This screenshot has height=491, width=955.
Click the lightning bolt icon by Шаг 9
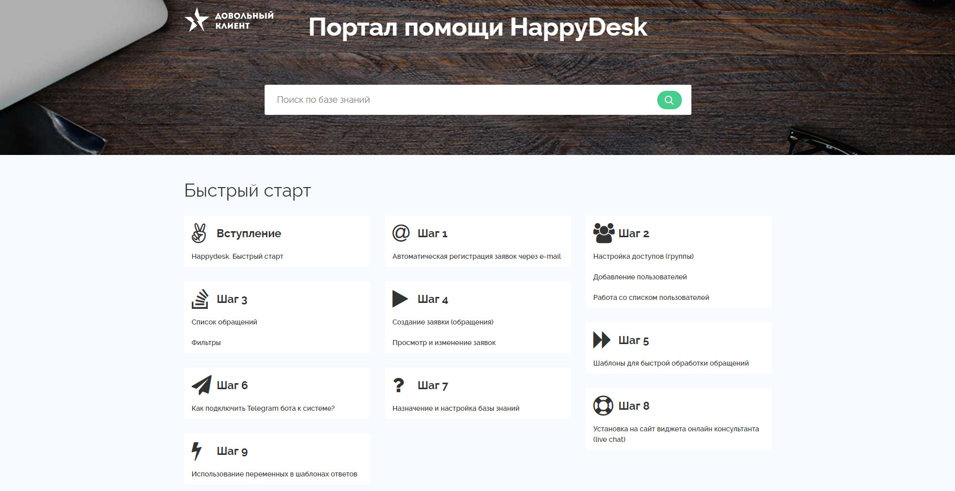[197, 451]
